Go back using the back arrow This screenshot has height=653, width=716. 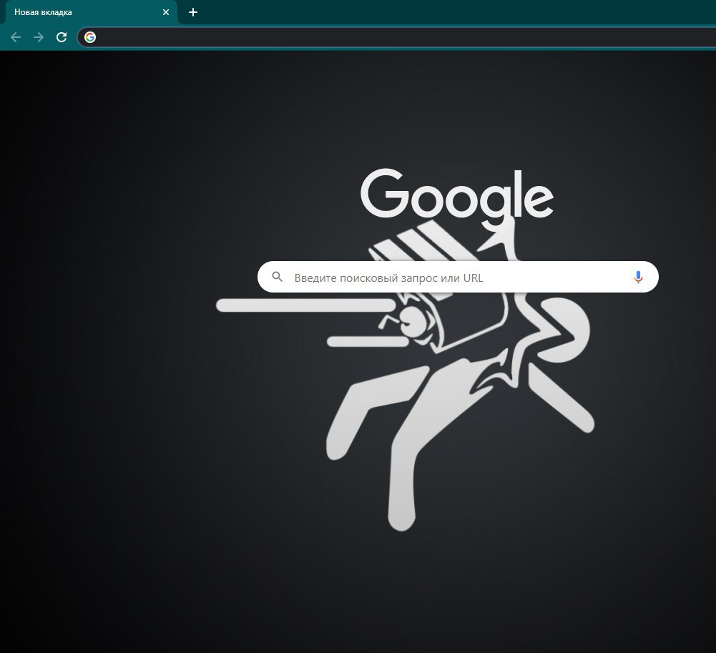(16, 37)
